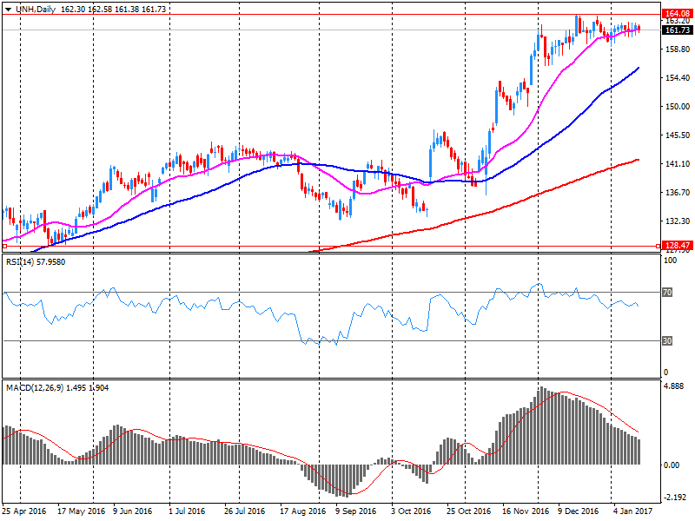Select the 26 Jul 2016 date label
Image resolution: width=695 pixels, height=521 pixels.
pyautogui.click(x=245, y=511)
